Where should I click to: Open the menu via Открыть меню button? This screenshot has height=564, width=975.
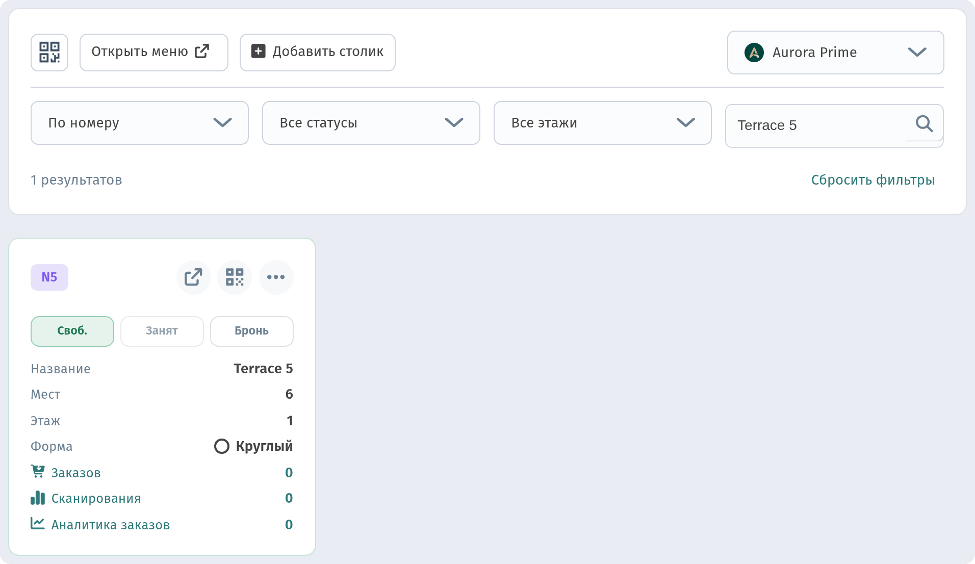pos(153,52)
